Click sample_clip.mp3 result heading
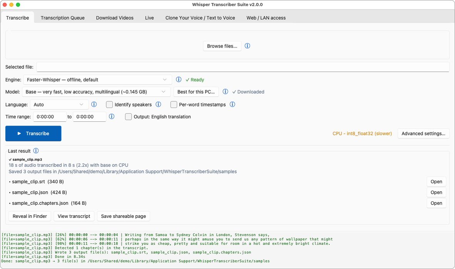Viewport: 455px width, 269px height. click(x=25, y=159)
